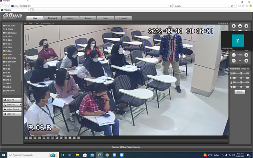
Task: Increase Focus with the plus button
Action: pyautogui.click(x=246, y=55)
